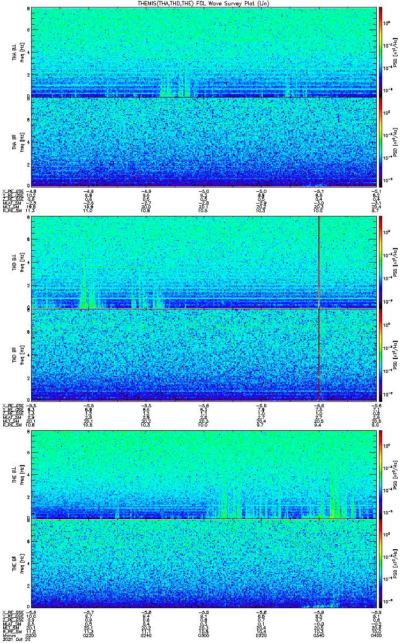Click the color bar beside THA B-perpendicular panel
This screenshot has width=402, height=643.
coord(381,51)
